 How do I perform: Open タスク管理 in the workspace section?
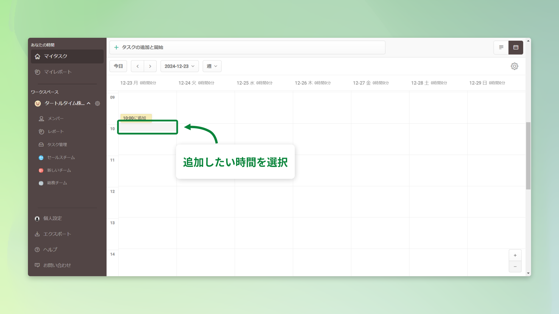click(x=57, y=144)
